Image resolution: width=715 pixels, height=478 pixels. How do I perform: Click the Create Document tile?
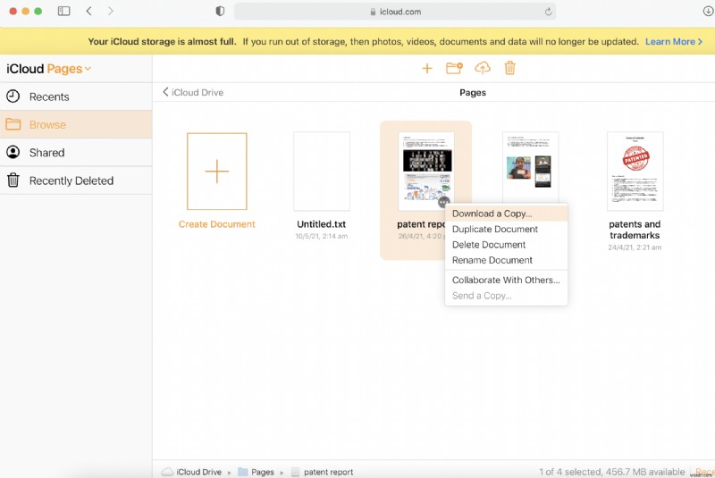point(216,172)
